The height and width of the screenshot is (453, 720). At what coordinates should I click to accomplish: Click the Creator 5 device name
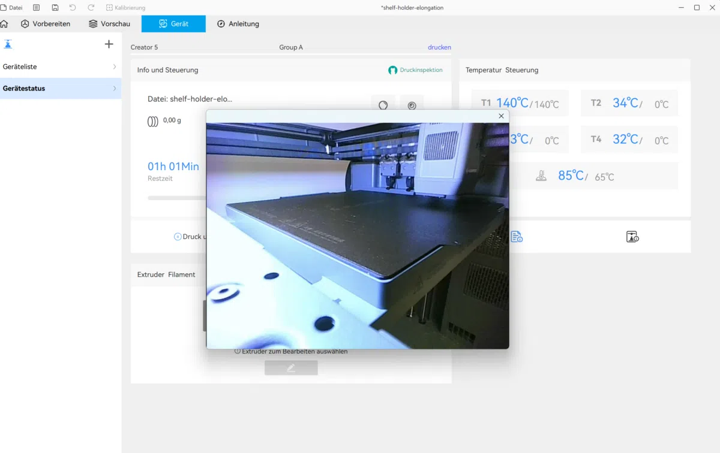[x=144, y=47]
